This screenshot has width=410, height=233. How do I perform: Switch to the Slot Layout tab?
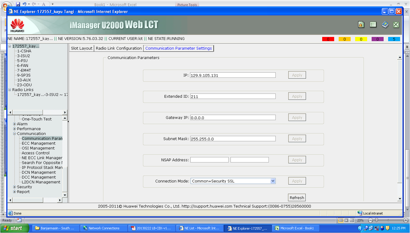[x=81, y=48]
